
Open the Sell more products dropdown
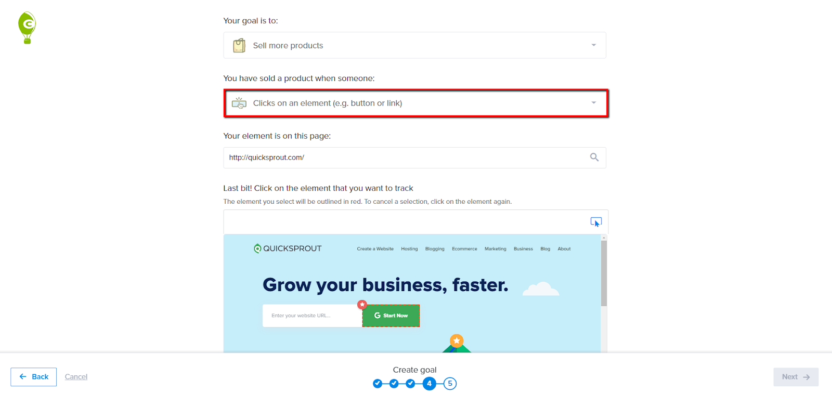(x=414, y=45)
